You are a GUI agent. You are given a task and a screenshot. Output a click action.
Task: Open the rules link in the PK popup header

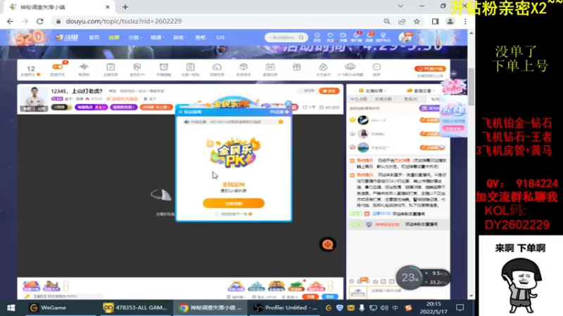[191, 112]
